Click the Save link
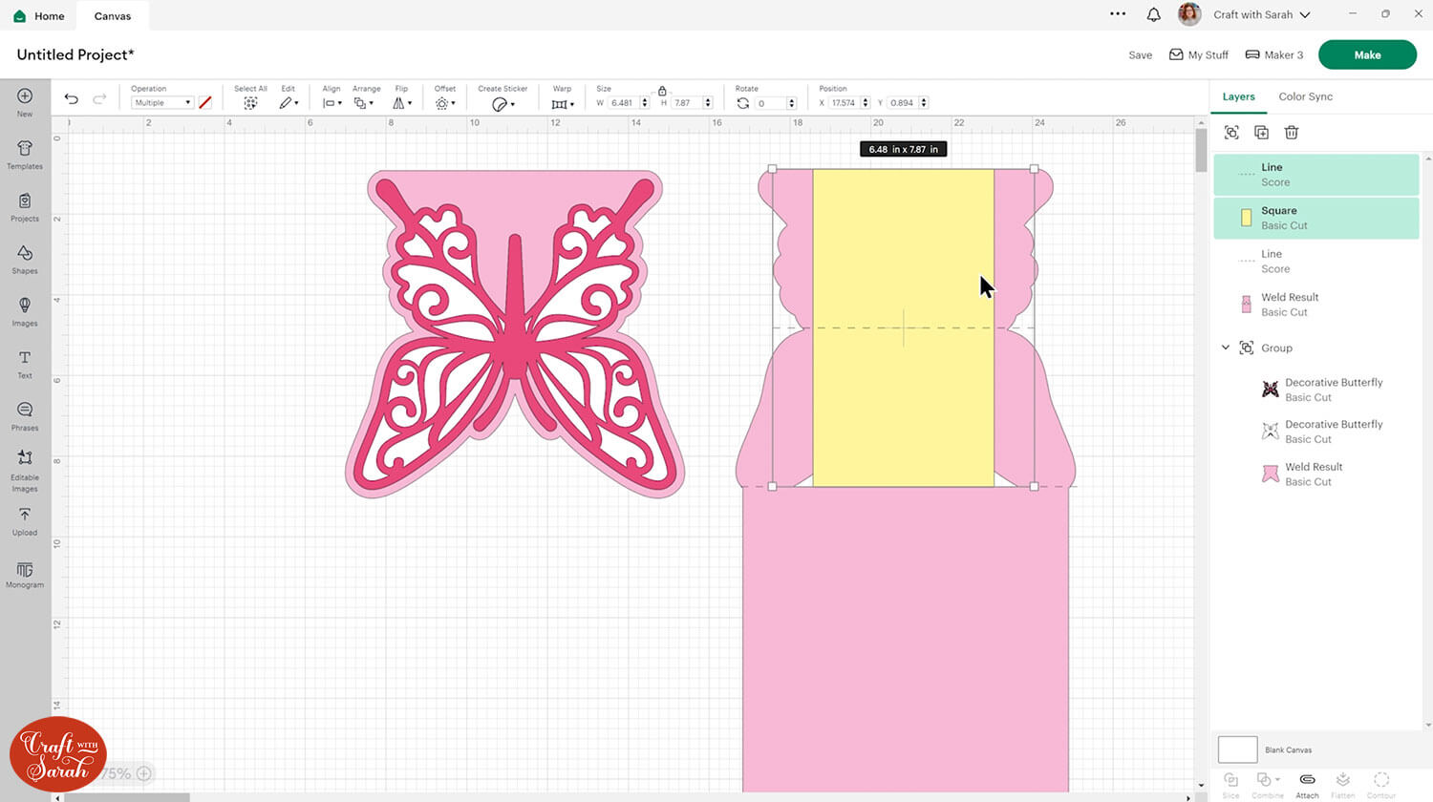The image size is (1433, 802). [1140, 55]
